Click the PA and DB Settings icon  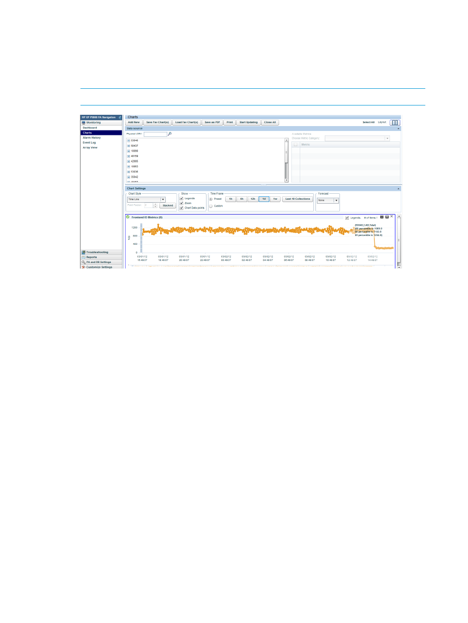click(x=83, y=262)
